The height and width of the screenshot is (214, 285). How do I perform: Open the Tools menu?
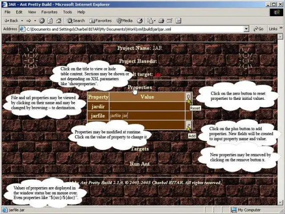click(x=67, y=12)
